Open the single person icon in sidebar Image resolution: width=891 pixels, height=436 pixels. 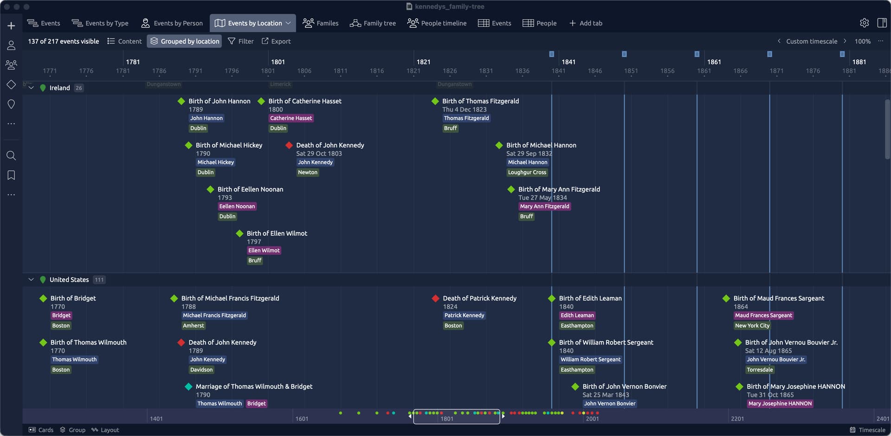pos(11,45)
